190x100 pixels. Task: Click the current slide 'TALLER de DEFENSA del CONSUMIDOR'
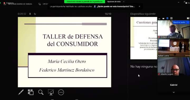tap(64, 52)
